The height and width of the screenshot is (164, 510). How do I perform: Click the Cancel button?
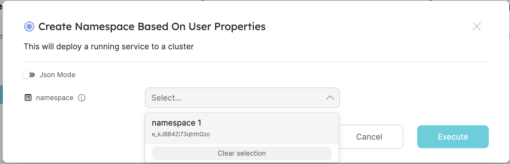click(x=369, y=137)
